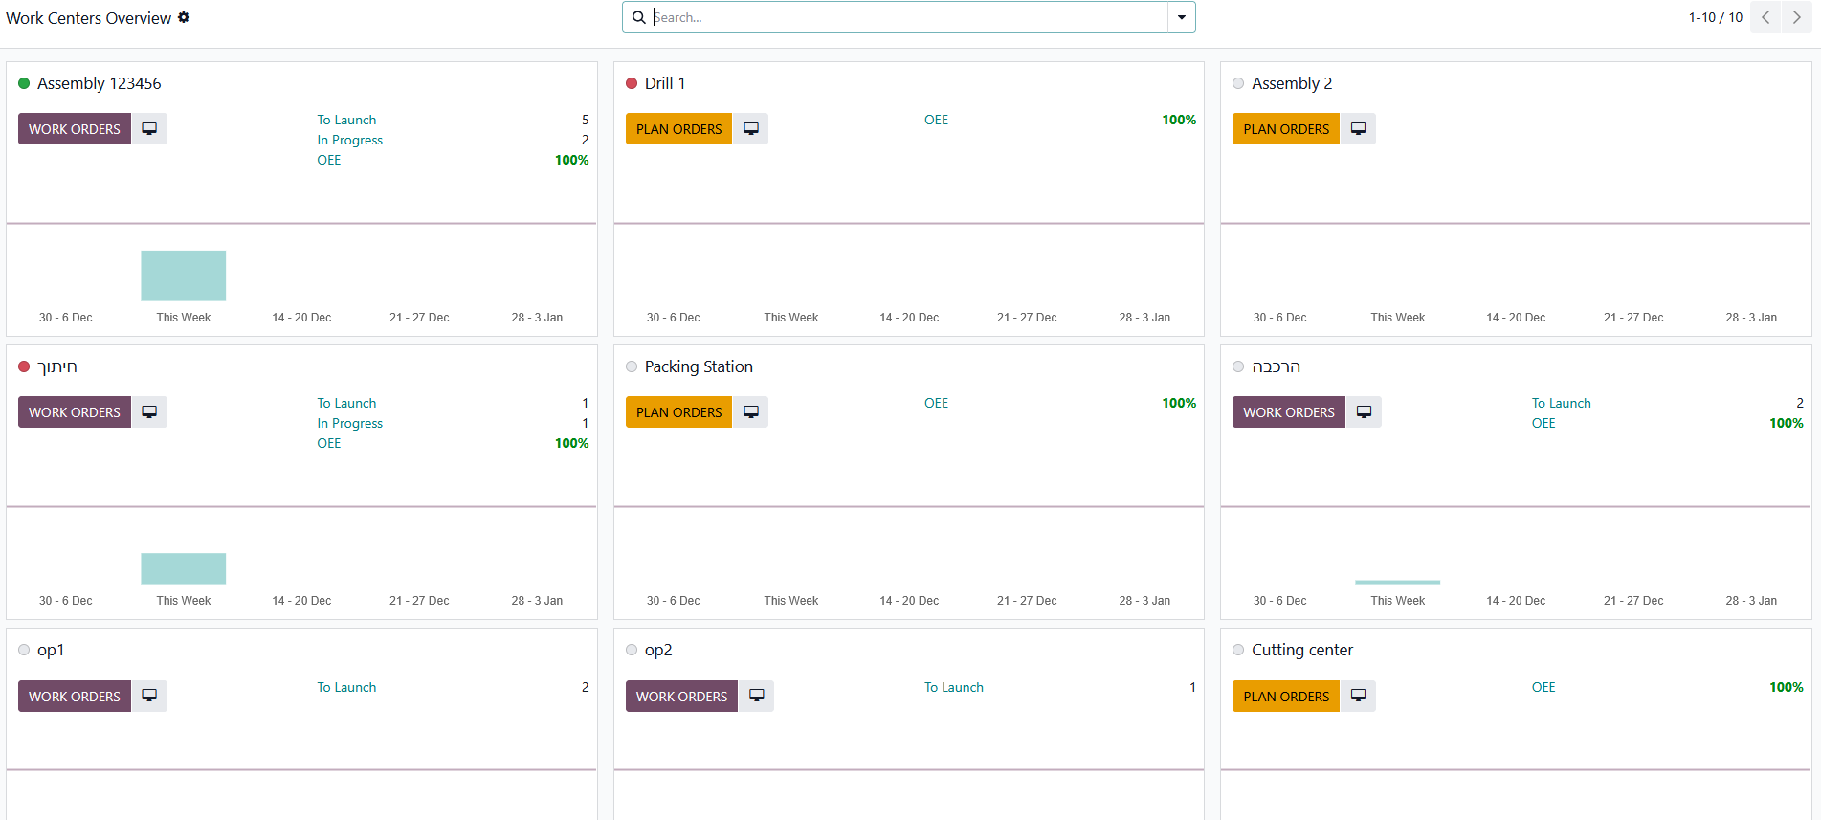Click monitor icon on Cutting center card
The image size is (1821, 820).
pos(1358,697)
